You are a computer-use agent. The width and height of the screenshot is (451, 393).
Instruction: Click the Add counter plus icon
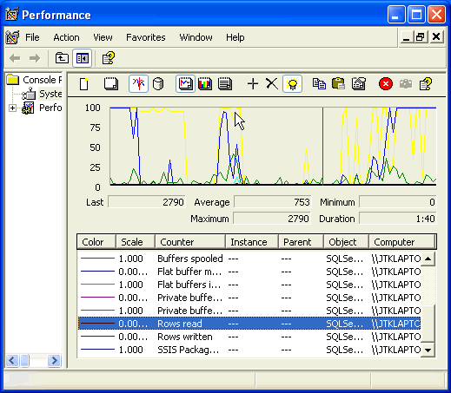253,84
